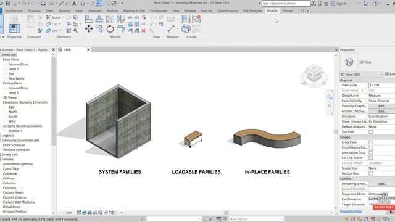Open the Massing & Site ribbon tab

(134, 11)
